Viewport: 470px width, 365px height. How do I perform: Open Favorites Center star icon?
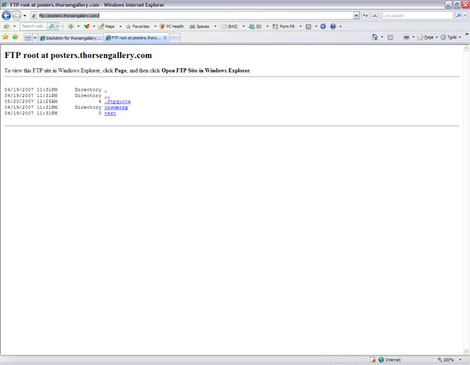tap(5, 37)
